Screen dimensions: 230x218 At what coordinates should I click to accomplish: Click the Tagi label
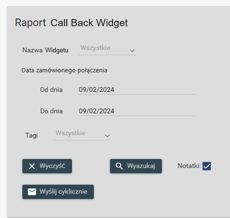(x=31, y=136)
